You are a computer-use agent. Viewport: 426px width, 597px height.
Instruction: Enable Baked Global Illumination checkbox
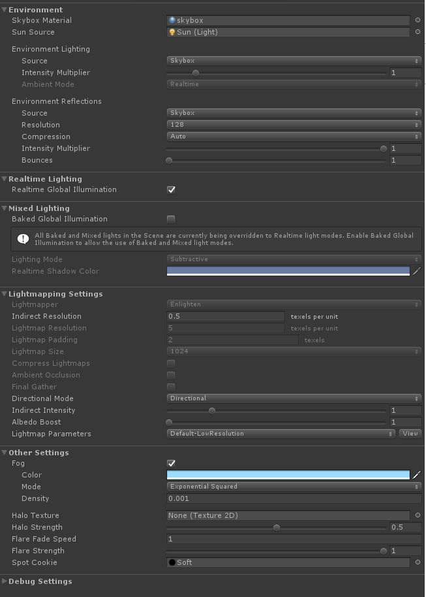171,219
